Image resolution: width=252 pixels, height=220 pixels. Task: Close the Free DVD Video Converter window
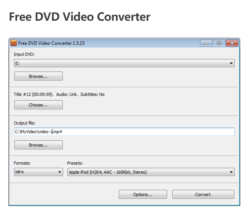pyautogui.click(x=232, y=43)
